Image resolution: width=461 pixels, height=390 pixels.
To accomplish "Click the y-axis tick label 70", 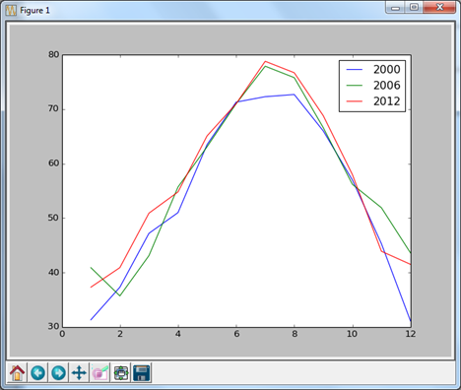I will click(x=54, y=109).
